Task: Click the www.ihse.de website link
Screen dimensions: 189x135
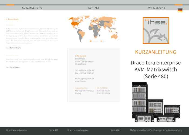Action: pyautogui.click(x=81, y=81)
